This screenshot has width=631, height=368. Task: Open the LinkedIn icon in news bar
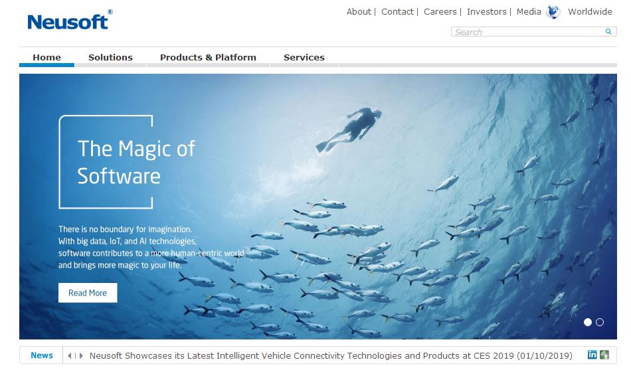coord(592,355)
